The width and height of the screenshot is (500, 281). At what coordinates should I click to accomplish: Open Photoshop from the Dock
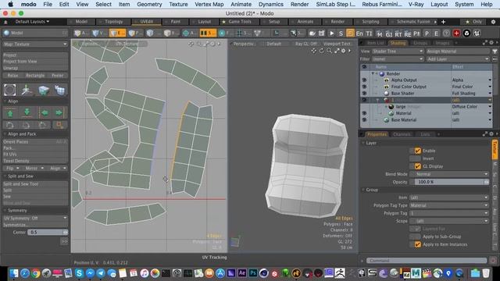[x=253, y=273]
